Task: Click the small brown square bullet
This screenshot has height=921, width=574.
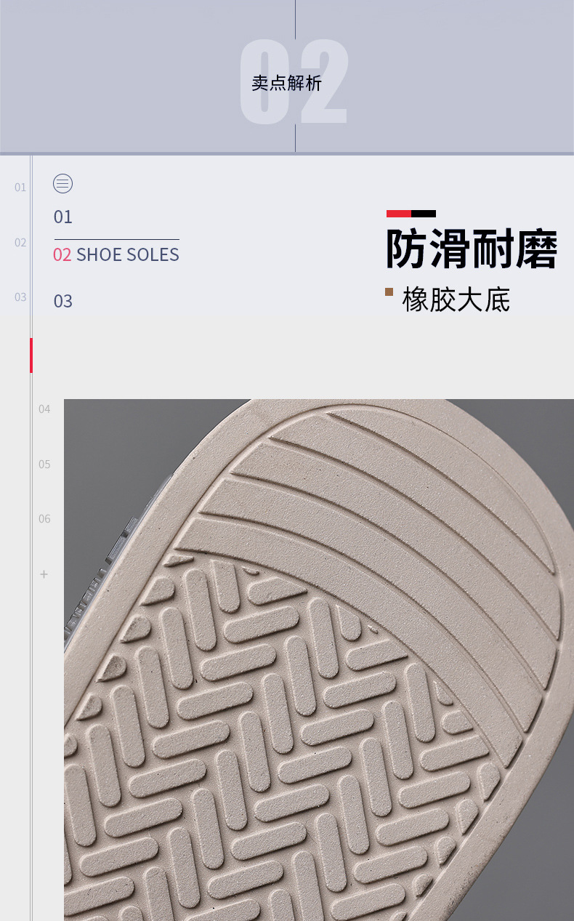Action: tap(389, 291)
